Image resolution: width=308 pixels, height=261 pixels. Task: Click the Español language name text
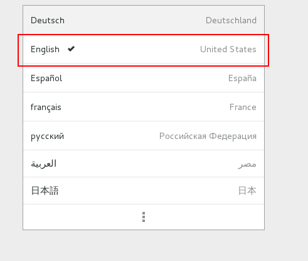coord(46,78)
